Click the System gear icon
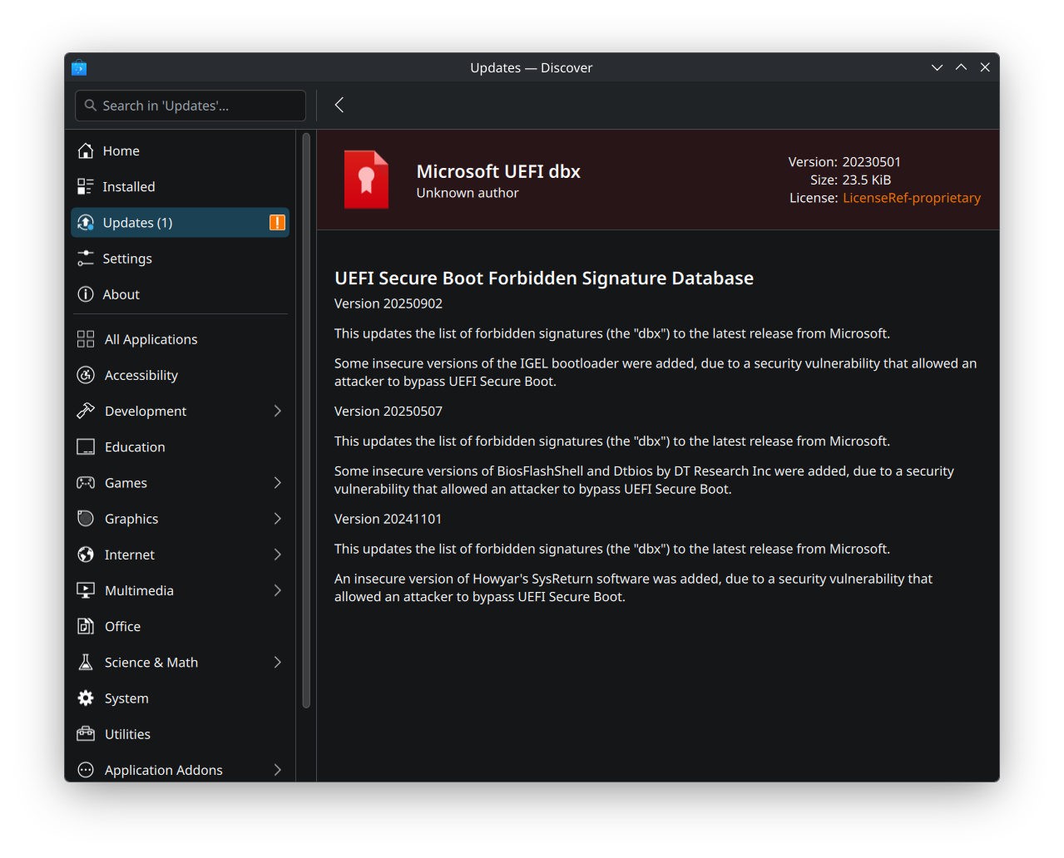This screenshot has width=1064, height=858. pyautogui.click(x=86, y=698)
